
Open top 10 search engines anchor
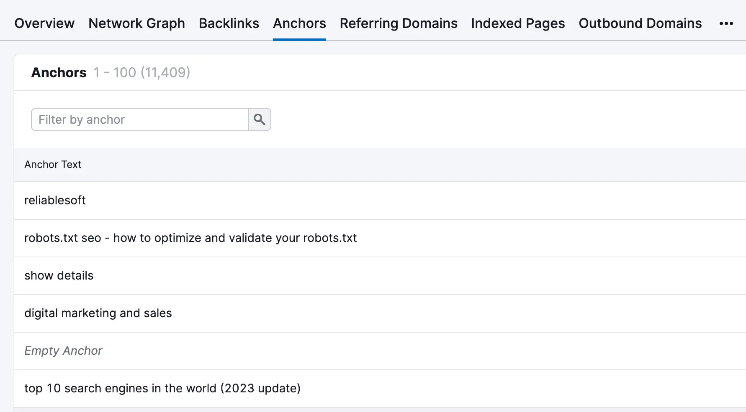coord(162,389)
